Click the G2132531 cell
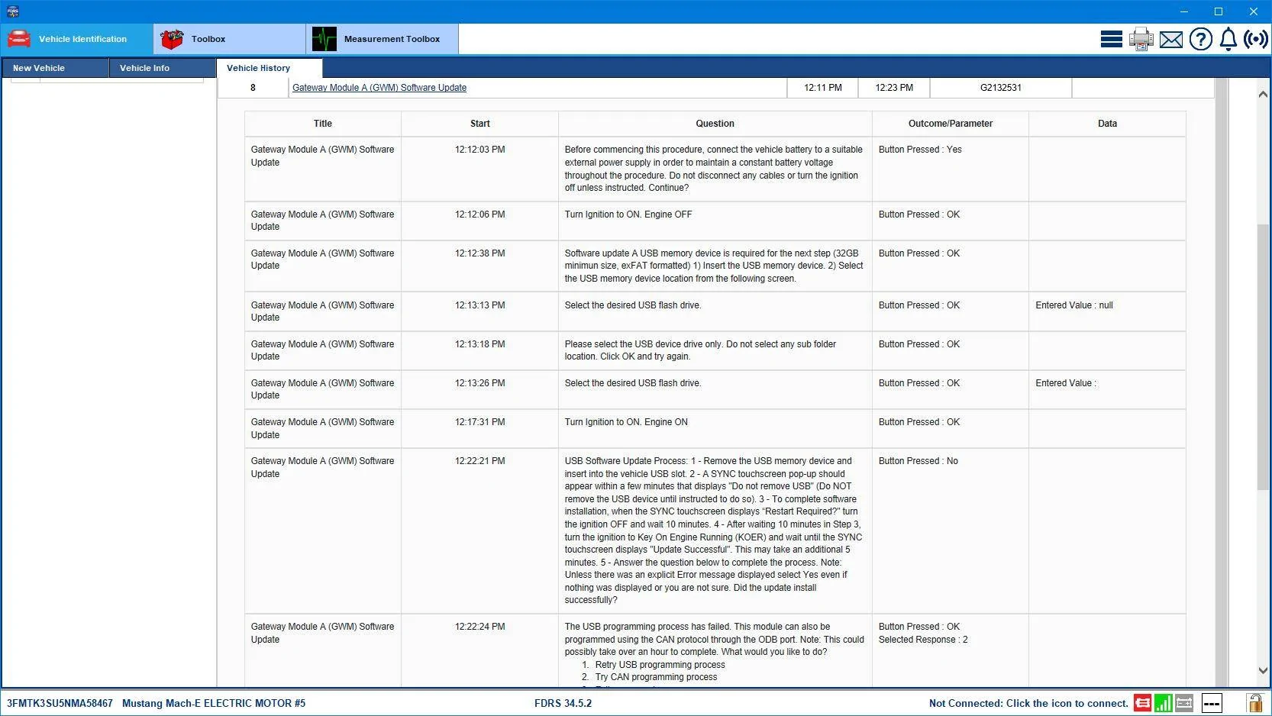The width and height of the screenshot is (1272, 716). coord(1001,88)
